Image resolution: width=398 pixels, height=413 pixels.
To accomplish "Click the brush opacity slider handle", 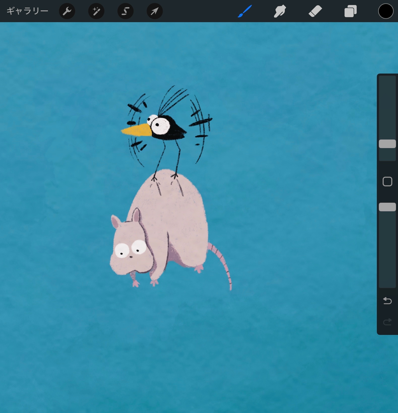I will click(387, 207).
